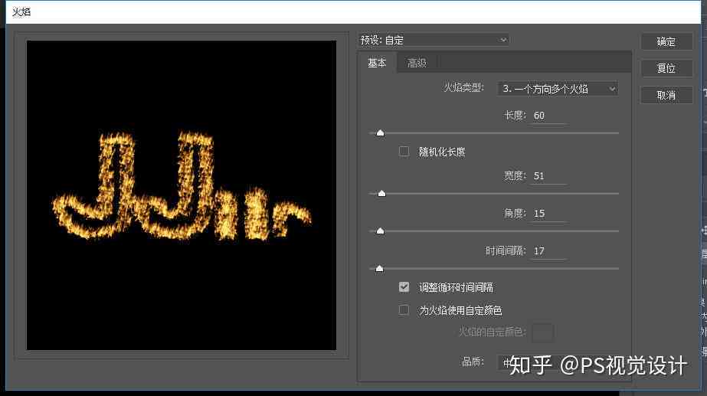Switch to the 基本 tab
This screenshot has height=396, width=707.
pyautogui.click(x=377, y=63)
